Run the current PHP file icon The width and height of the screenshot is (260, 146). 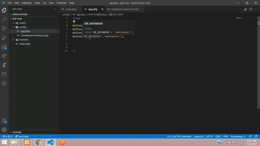(x=245, y=9)
